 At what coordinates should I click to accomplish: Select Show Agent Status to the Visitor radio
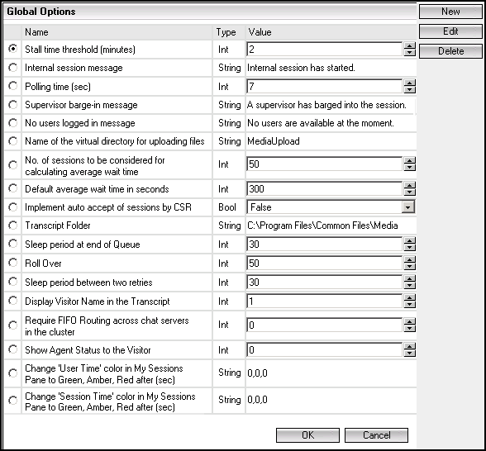pos(12,349)
